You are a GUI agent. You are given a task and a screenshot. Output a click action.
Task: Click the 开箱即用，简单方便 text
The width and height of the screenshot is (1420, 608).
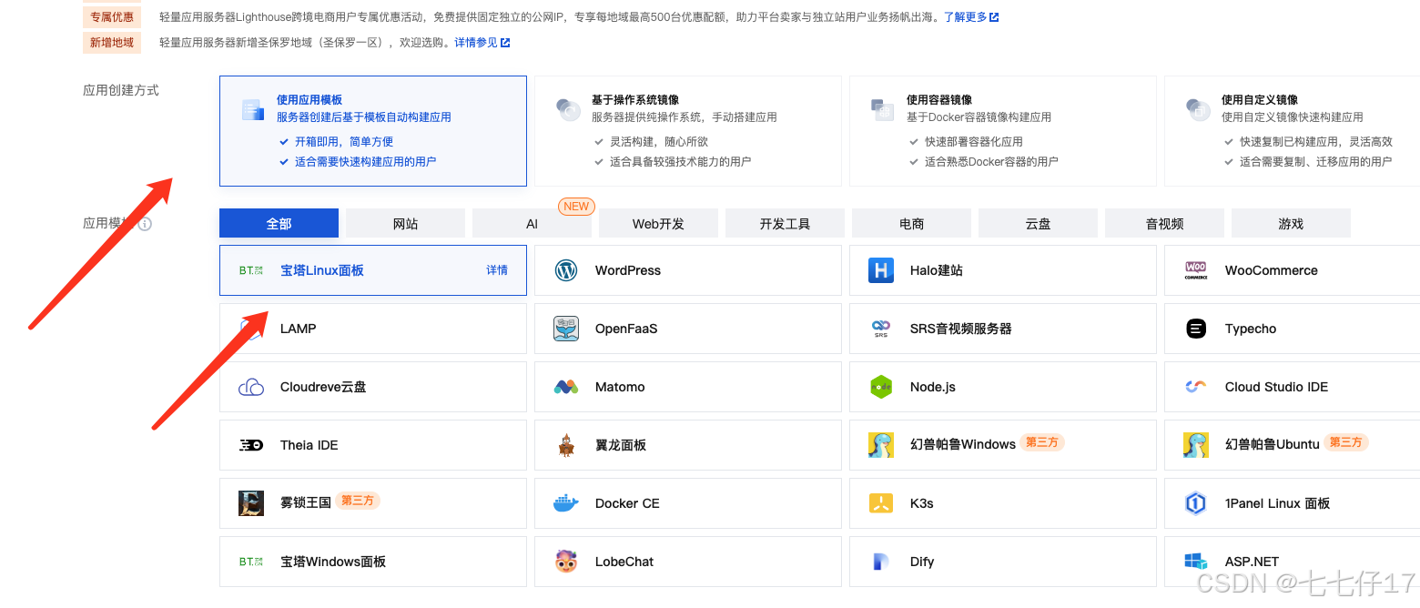pos(344,142)
